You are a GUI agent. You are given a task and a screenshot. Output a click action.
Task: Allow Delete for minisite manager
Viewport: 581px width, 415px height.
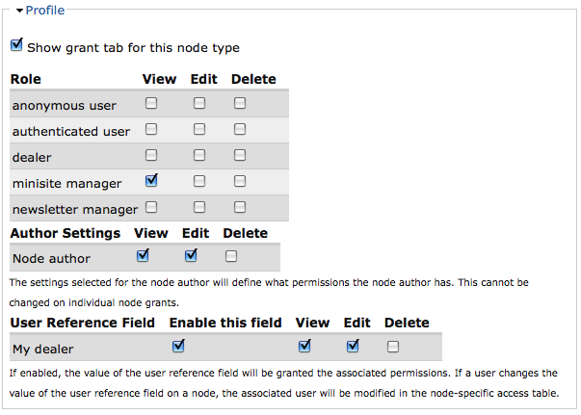240,181
